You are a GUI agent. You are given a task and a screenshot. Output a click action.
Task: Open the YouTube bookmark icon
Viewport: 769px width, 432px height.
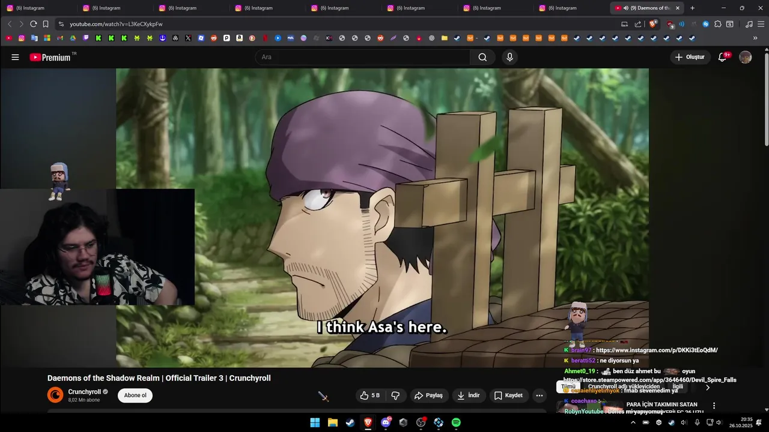coord(8,38)
